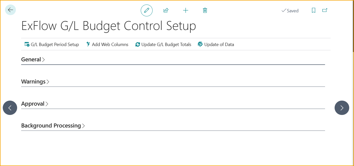Select the Add Web Columns action

point(107,45)
